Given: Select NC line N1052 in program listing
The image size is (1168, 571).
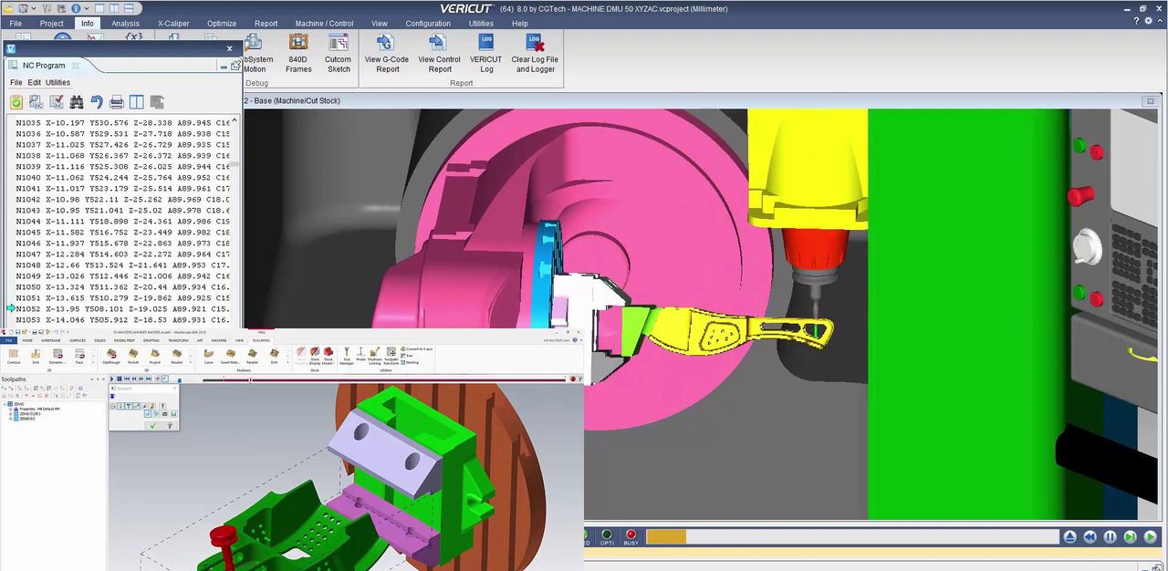Looking at the screenshot, I should pos(122,308).
